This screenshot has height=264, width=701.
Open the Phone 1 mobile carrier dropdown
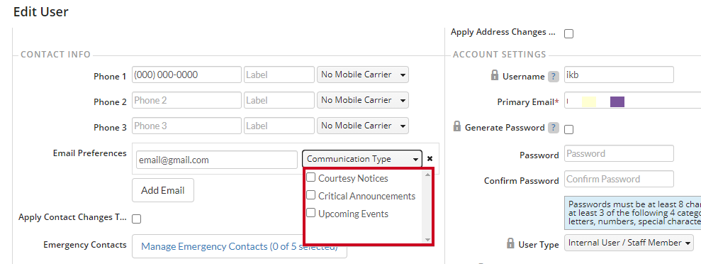(363, 75)
